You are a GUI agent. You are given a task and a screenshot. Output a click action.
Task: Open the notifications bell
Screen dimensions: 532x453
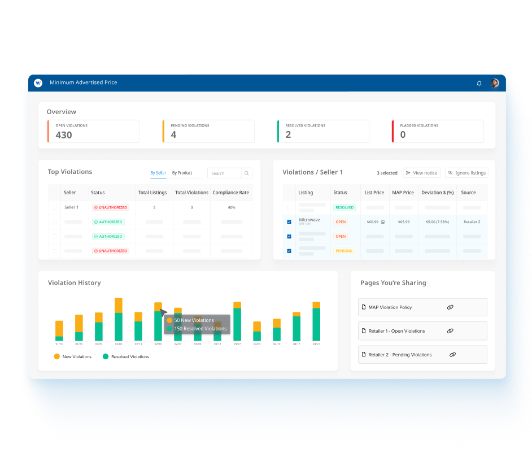(x=479, y=83)
